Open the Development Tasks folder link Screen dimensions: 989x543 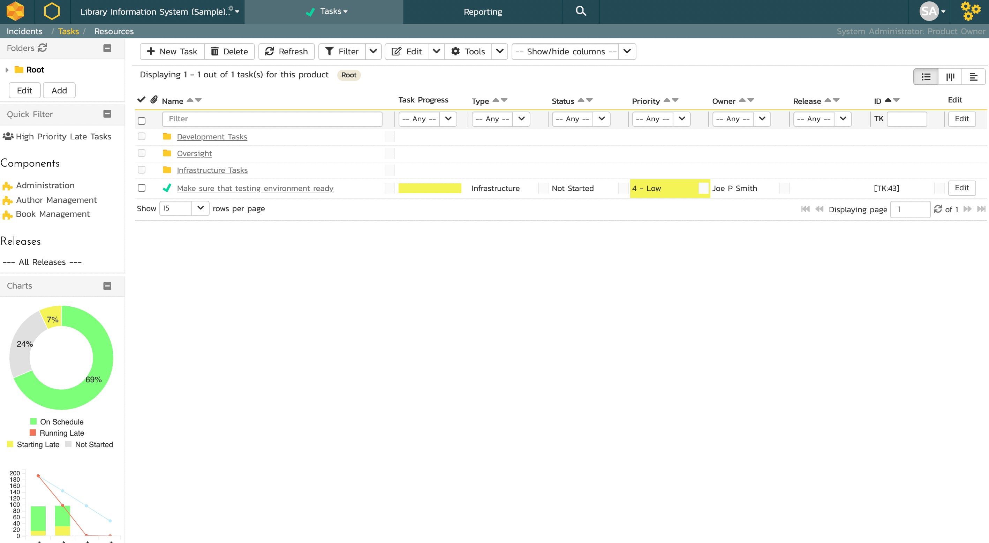[212, 137]
